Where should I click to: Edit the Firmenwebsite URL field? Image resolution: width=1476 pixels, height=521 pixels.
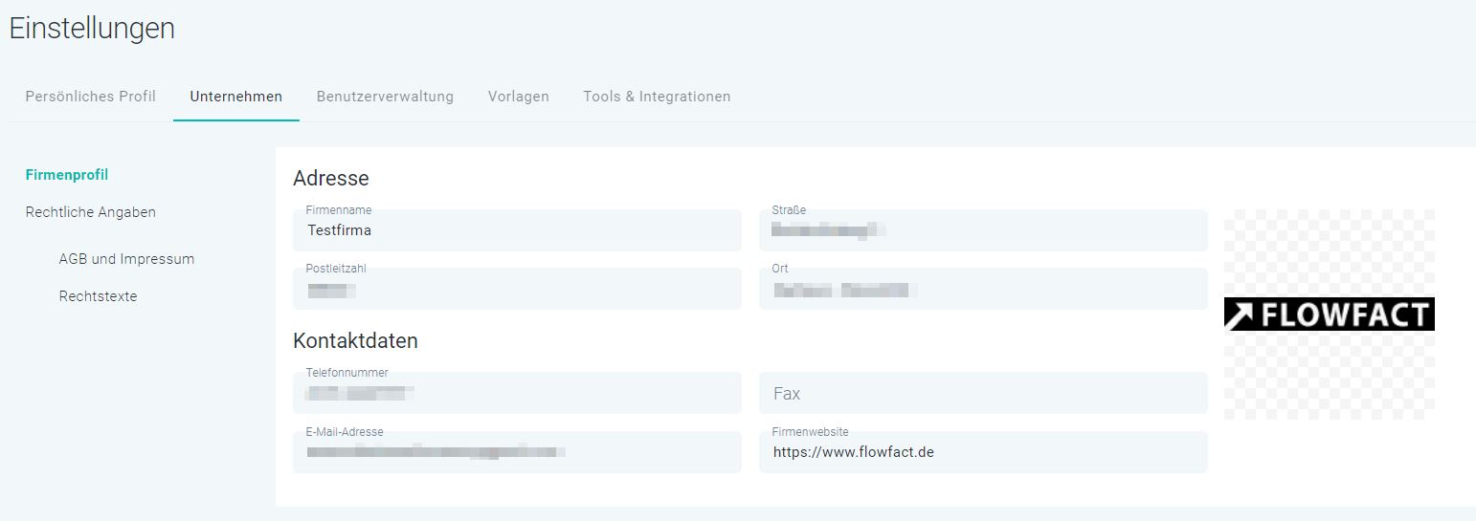coord(983,453)
